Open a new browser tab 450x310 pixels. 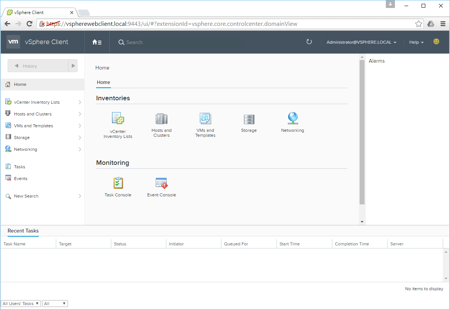(x=84, y=12)
